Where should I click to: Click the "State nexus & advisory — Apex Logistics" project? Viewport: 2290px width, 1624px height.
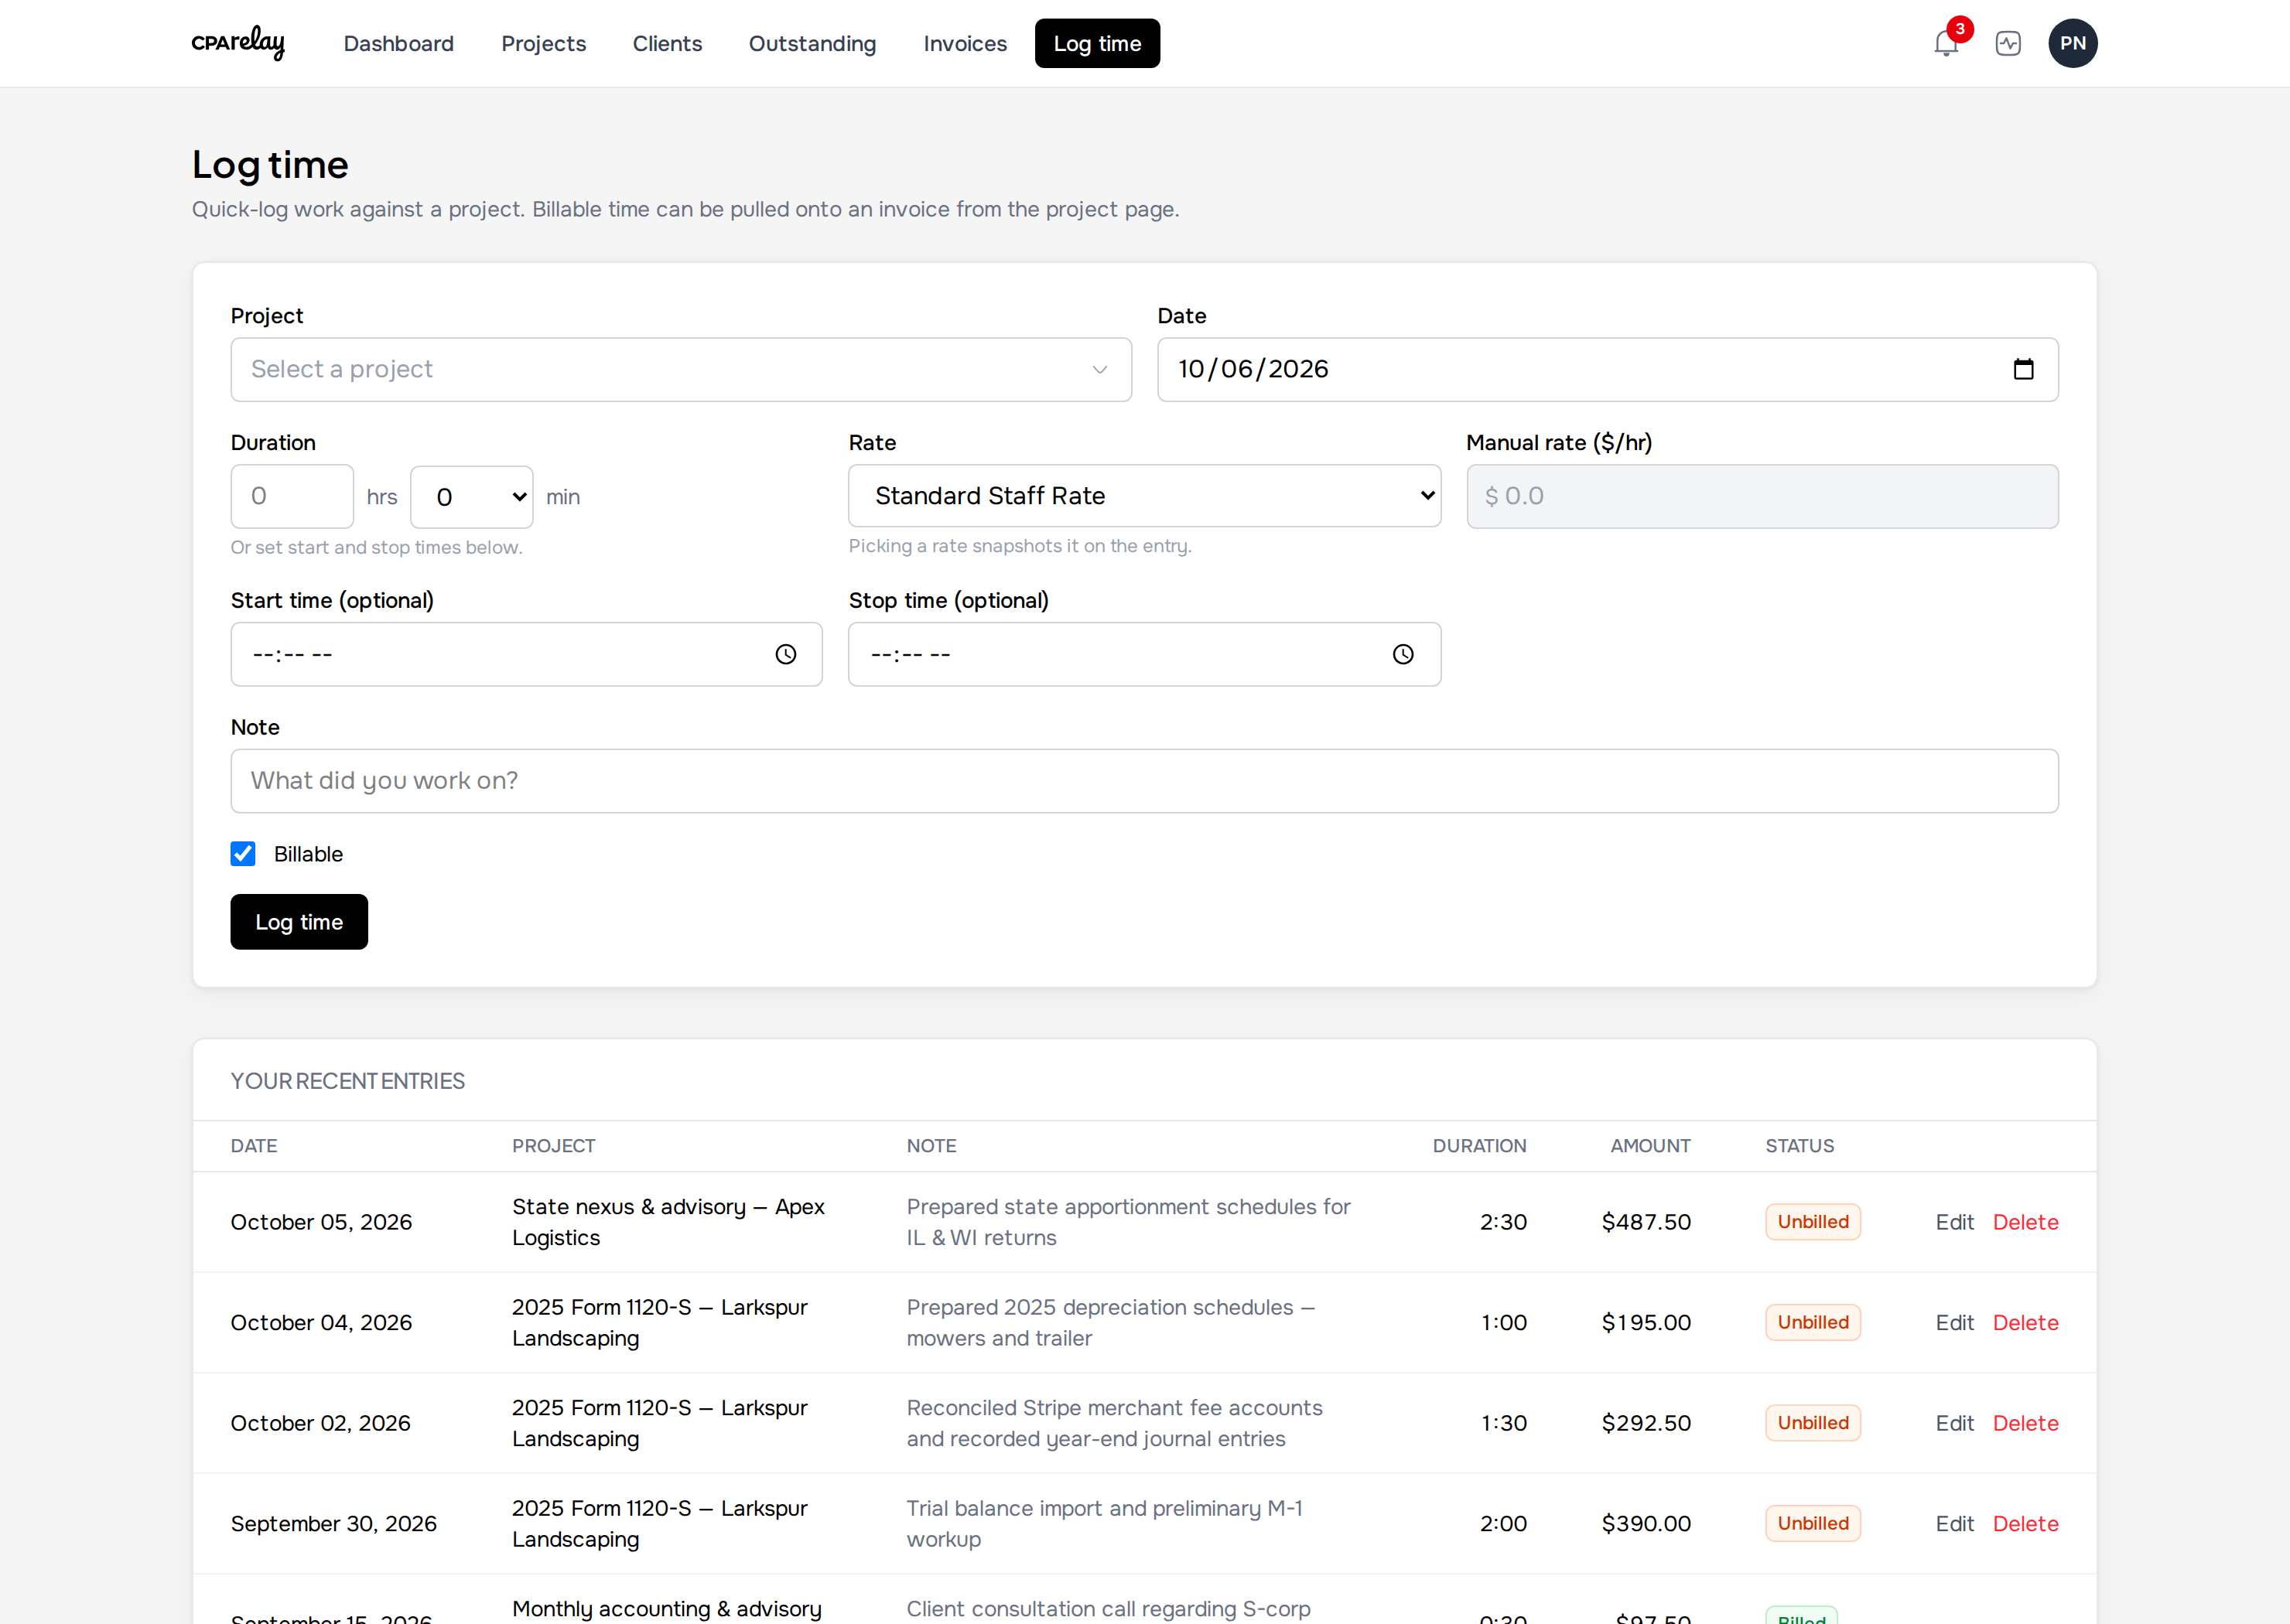point(668,1222)
